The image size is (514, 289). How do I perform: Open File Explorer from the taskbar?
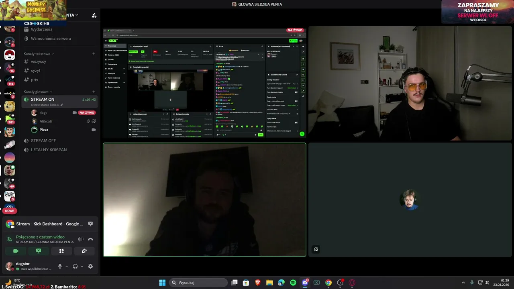pos(269,283)
